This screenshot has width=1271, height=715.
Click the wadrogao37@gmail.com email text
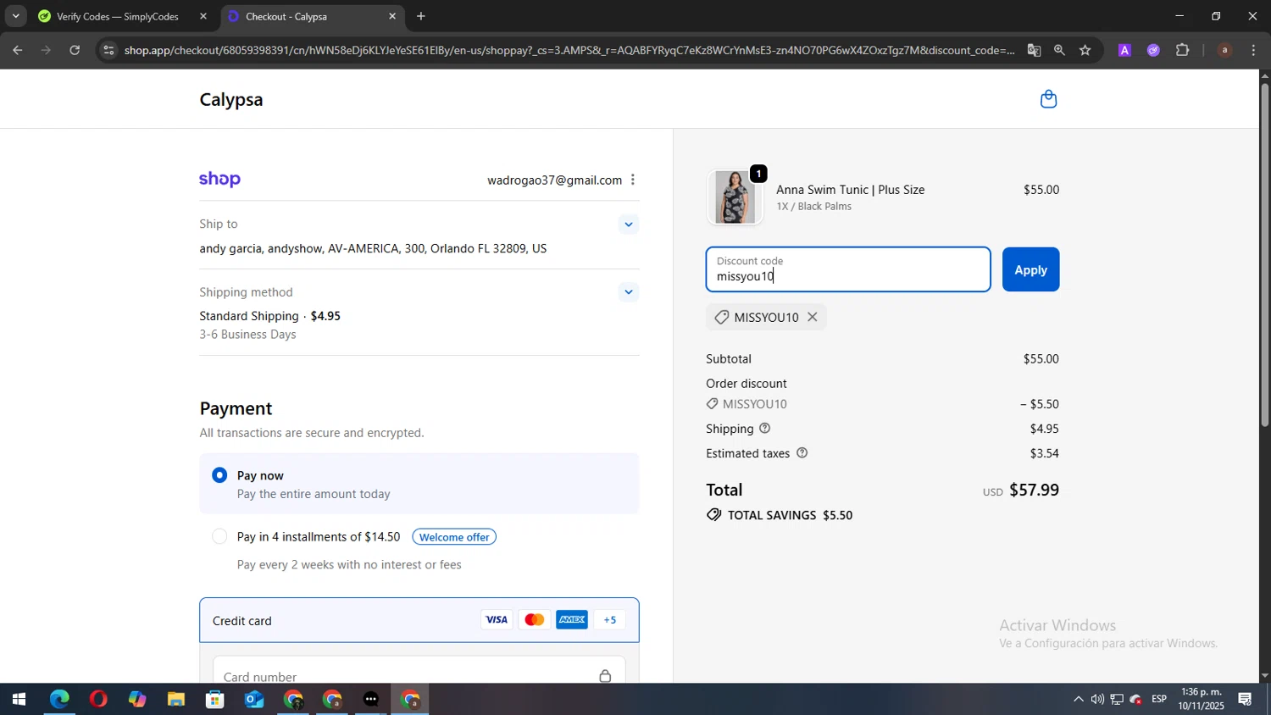(x=554, y=180)
